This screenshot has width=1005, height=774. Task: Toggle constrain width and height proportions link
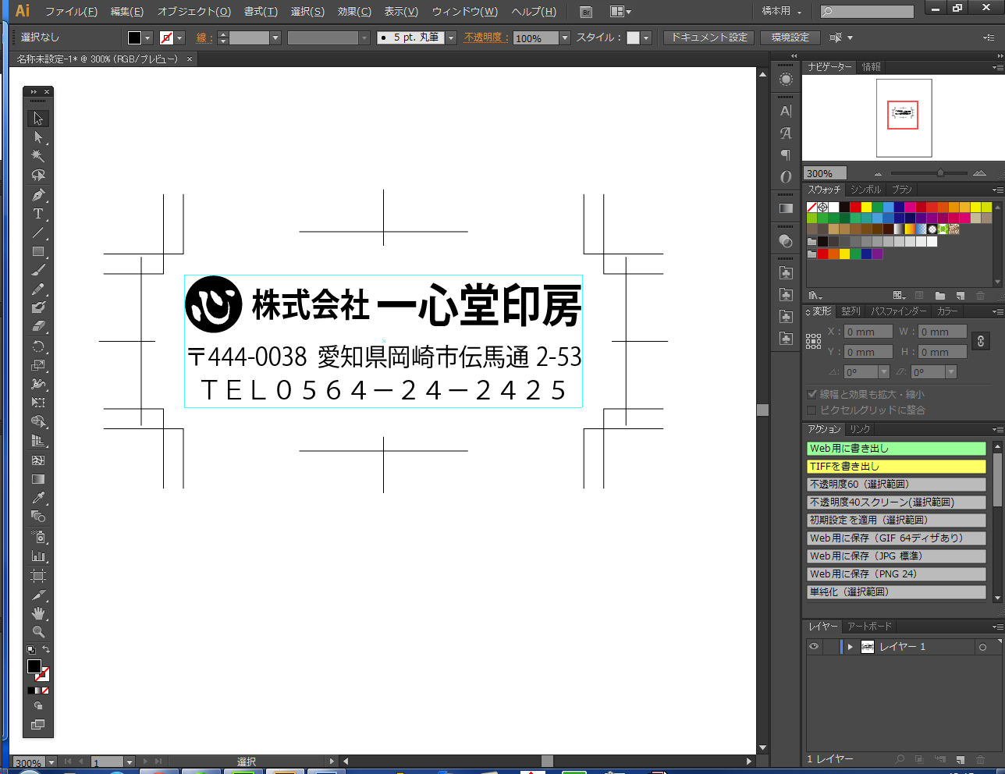981,341
